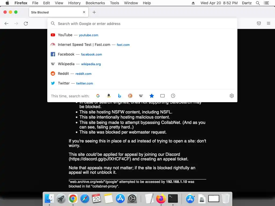The width and height of the screenshot is (275, 206).
Task: Open Calendar from the Dock
Action: click(97, 198)
